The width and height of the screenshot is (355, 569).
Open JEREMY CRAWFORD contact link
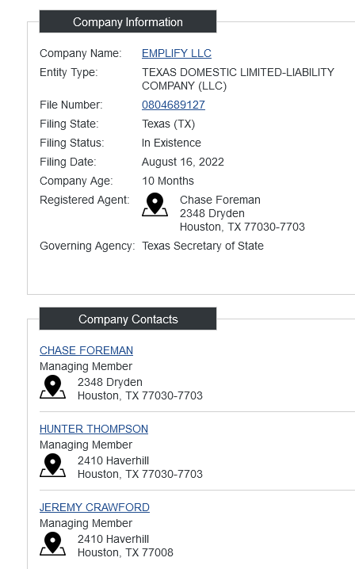coord(94,507)
